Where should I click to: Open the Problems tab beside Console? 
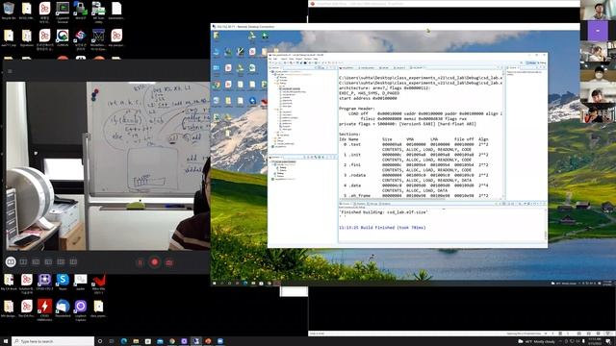click(359, 204)
